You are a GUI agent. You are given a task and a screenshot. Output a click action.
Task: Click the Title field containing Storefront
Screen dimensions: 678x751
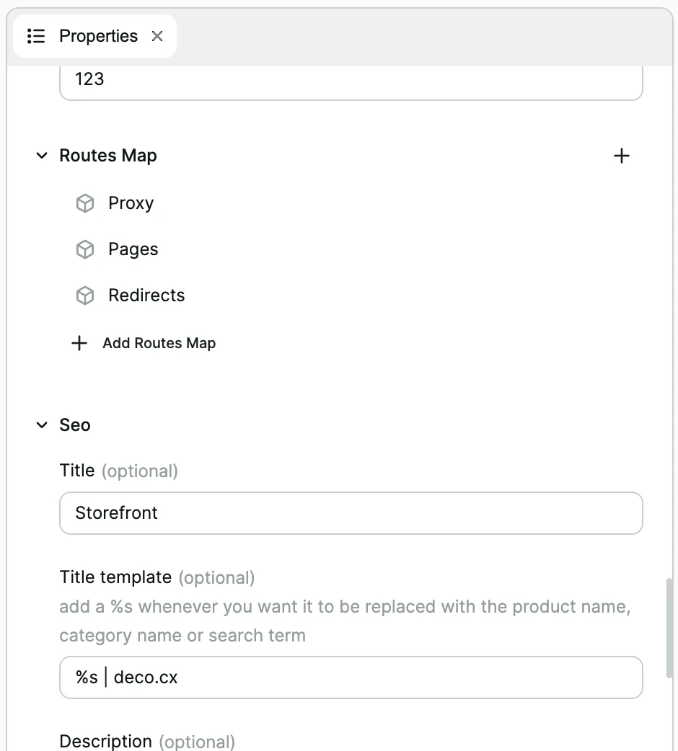point(351,513)
